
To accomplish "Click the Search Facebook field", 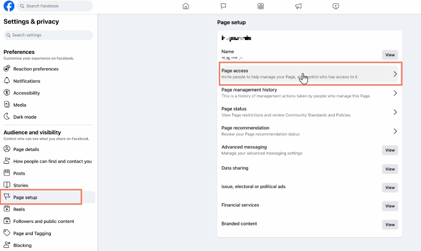I will 55,6.
